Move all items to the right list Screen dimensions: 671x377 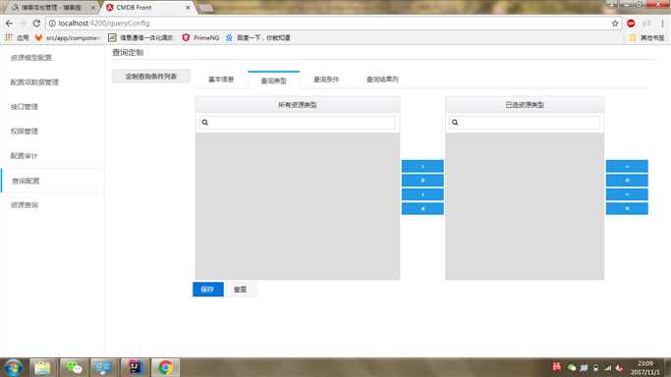click(x=422, y=181)
